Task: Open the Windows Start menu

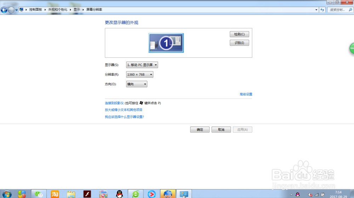Action: tap(7, 194)
